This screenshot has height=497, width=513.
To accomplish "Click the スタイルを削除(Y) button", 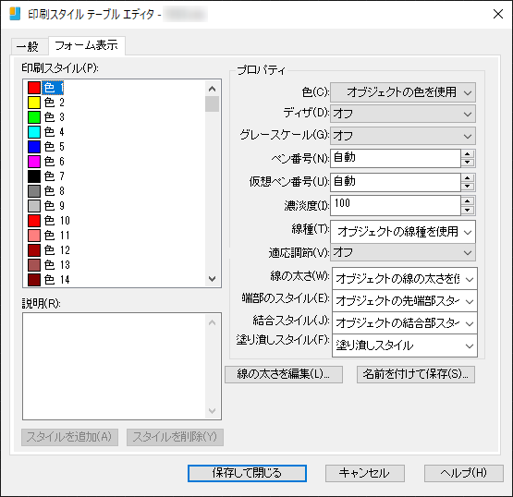I will [x=175, y=437].
